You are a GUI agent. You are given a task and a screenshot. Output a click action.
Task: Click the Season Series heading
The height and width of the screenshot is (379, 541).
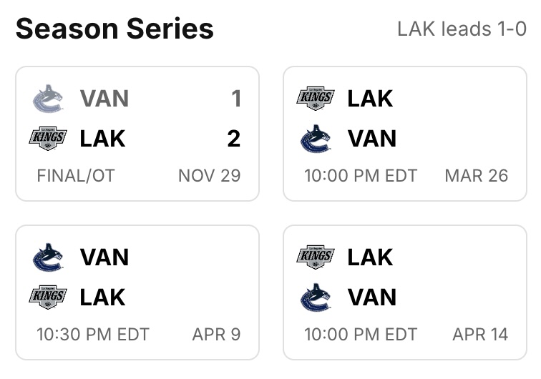[x=114, y=29]
